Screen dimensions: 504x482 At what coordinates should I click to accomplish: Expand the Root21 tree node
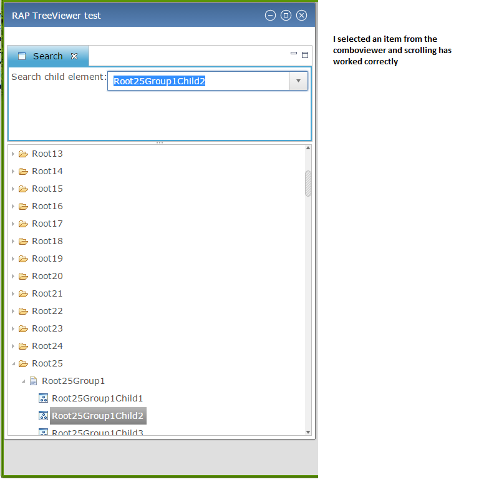click(x=13, y=293)
